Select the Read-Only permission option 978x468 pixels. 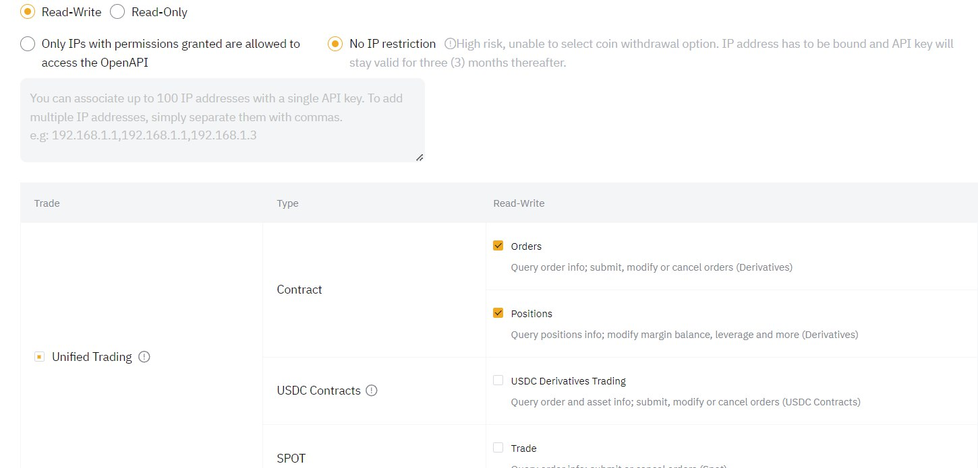(117, 12)
